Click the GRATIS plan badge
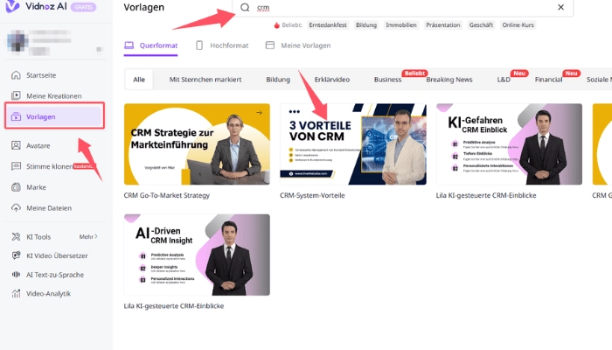612x350 pixels. pyautogui.click(x=83, y=7)
